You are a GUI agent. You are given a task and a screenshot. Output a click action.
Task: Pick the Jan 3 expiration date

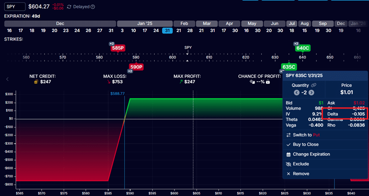pyautogui.click(x=122, y=31)
